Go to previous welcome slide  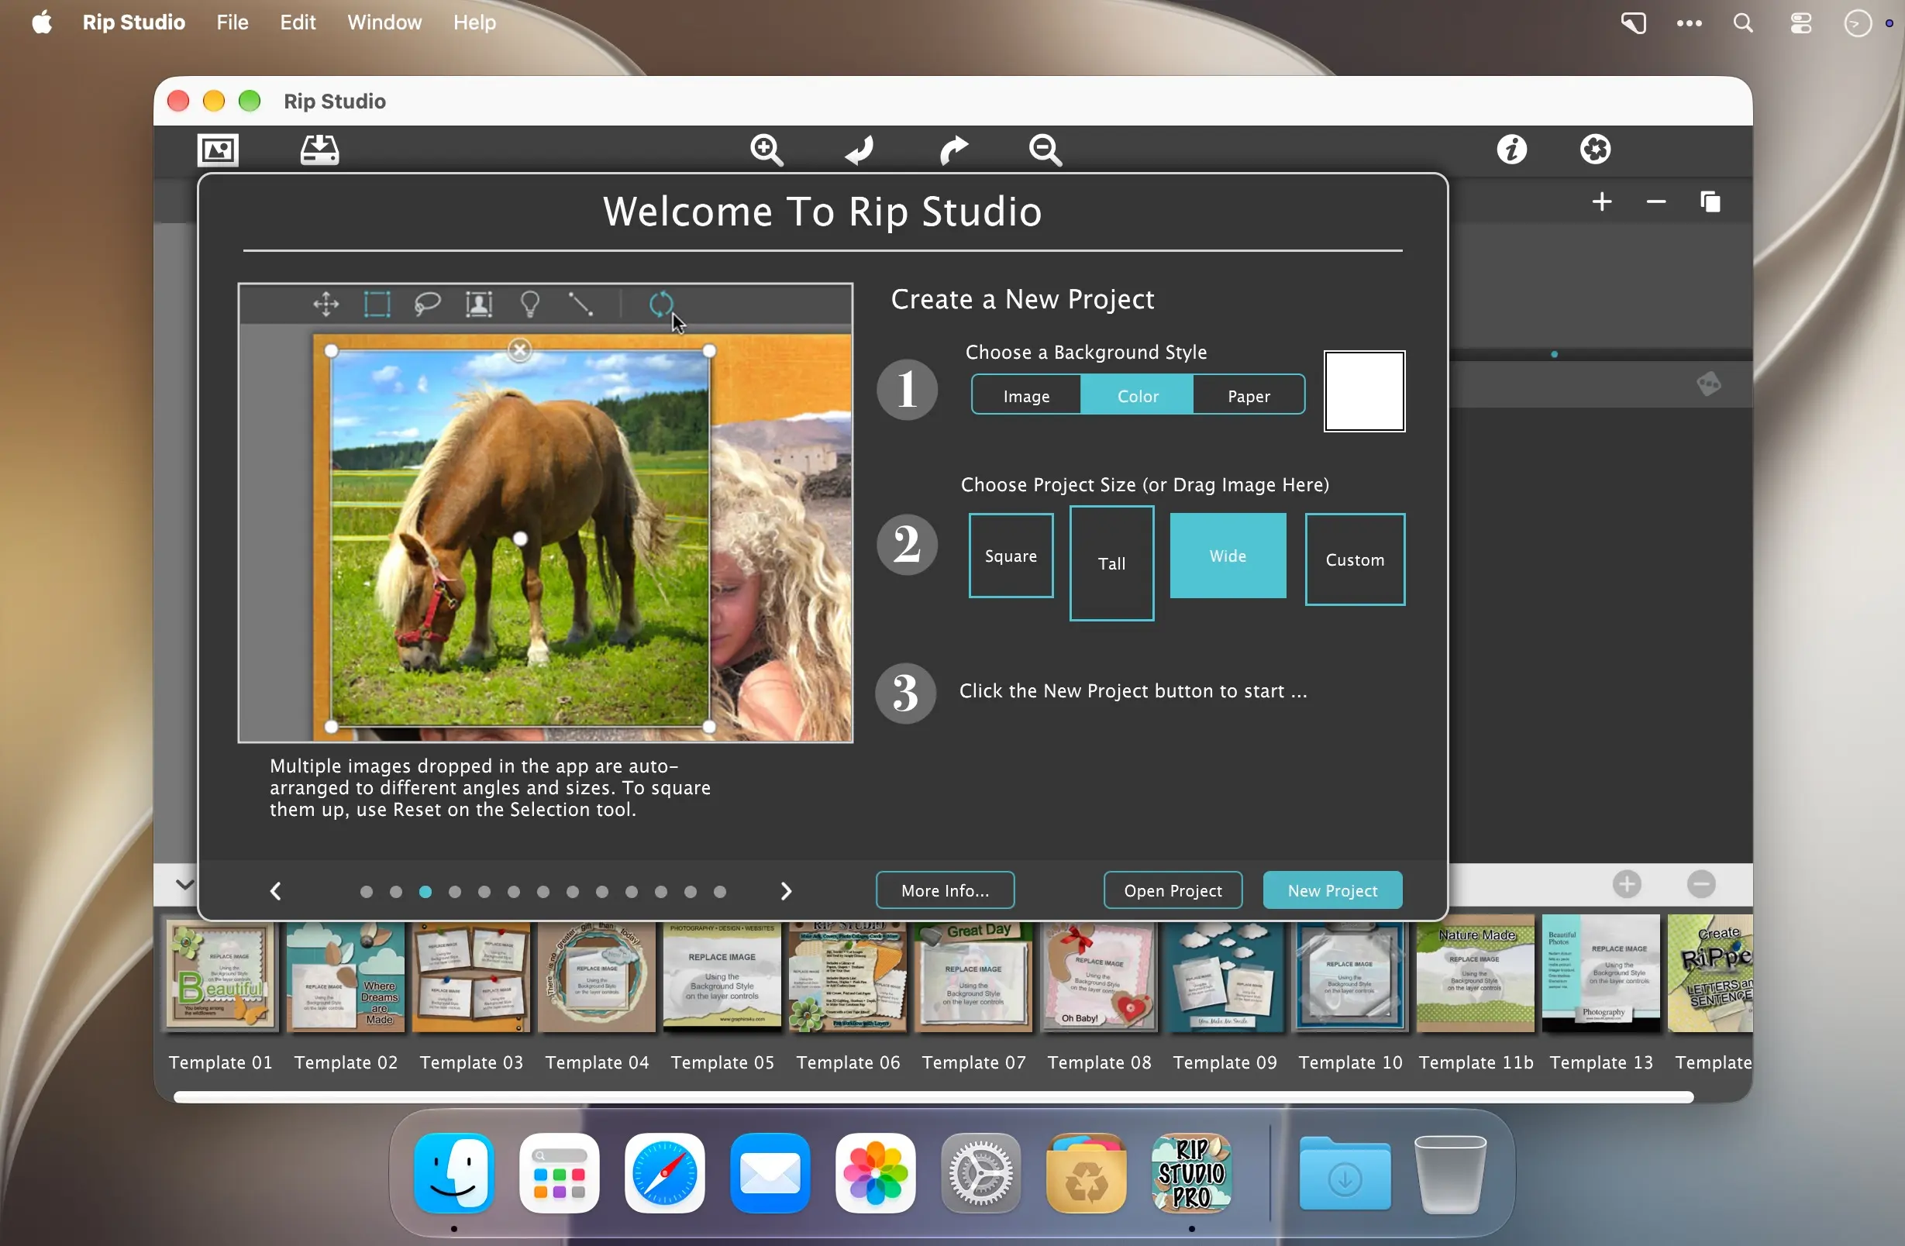pos(275,890)
